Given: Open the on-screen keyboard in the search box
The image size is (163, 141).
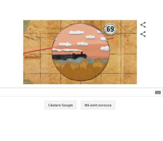Looking at the screenshot, I should tap(158, 92).
